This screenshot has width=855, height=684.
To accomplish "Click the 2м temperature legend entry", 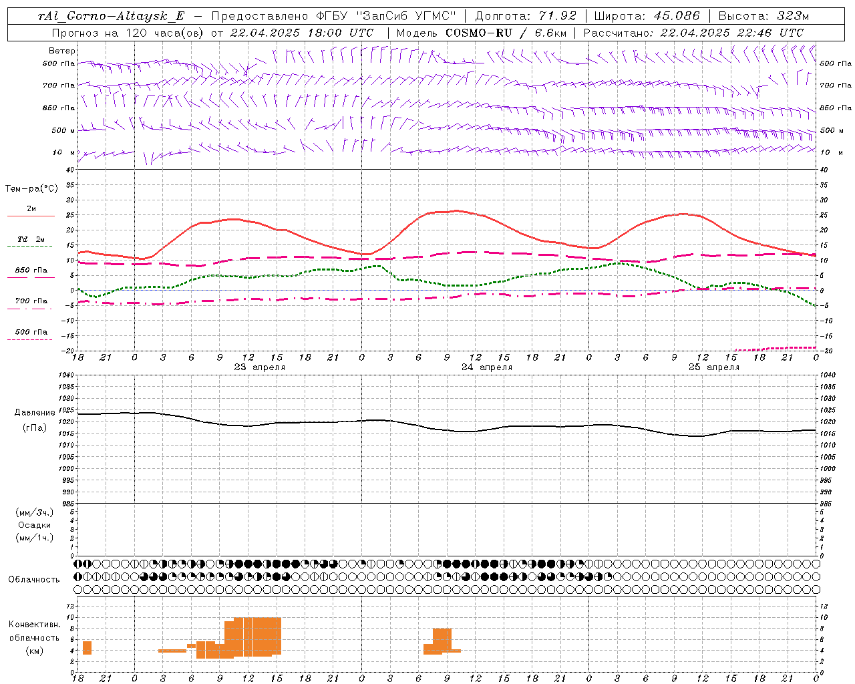I will [x=31, y=208].
